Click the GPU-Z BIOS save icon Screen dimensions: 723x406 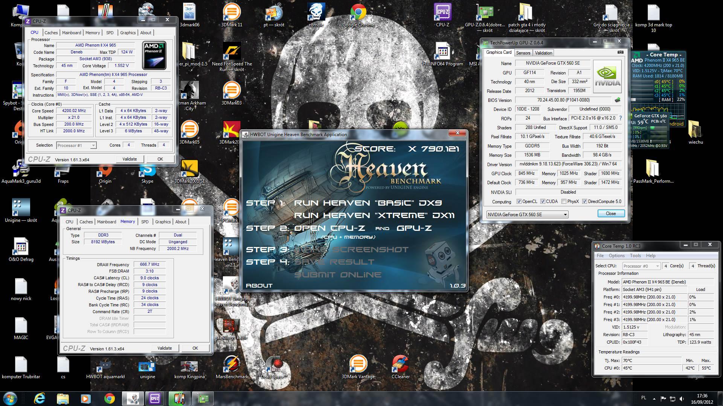coord(618,100)
